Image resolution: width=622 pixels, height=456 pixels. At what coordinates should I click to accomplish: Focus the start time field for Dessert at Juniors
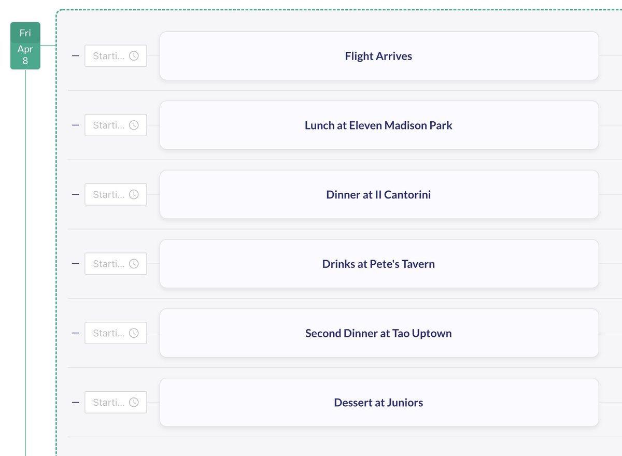tap(116, 403)
